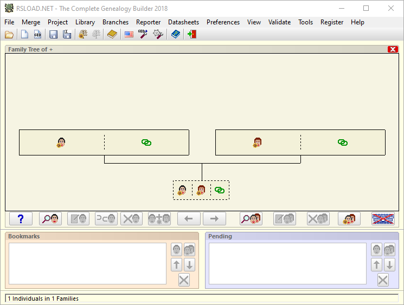
Task: Delete pending item with the X button
Action: [x=383, y=280]
